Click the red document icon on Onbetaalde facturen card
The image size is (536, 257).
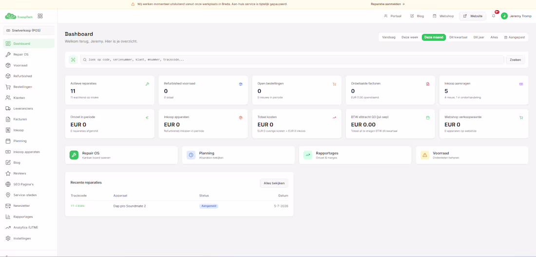428,84
